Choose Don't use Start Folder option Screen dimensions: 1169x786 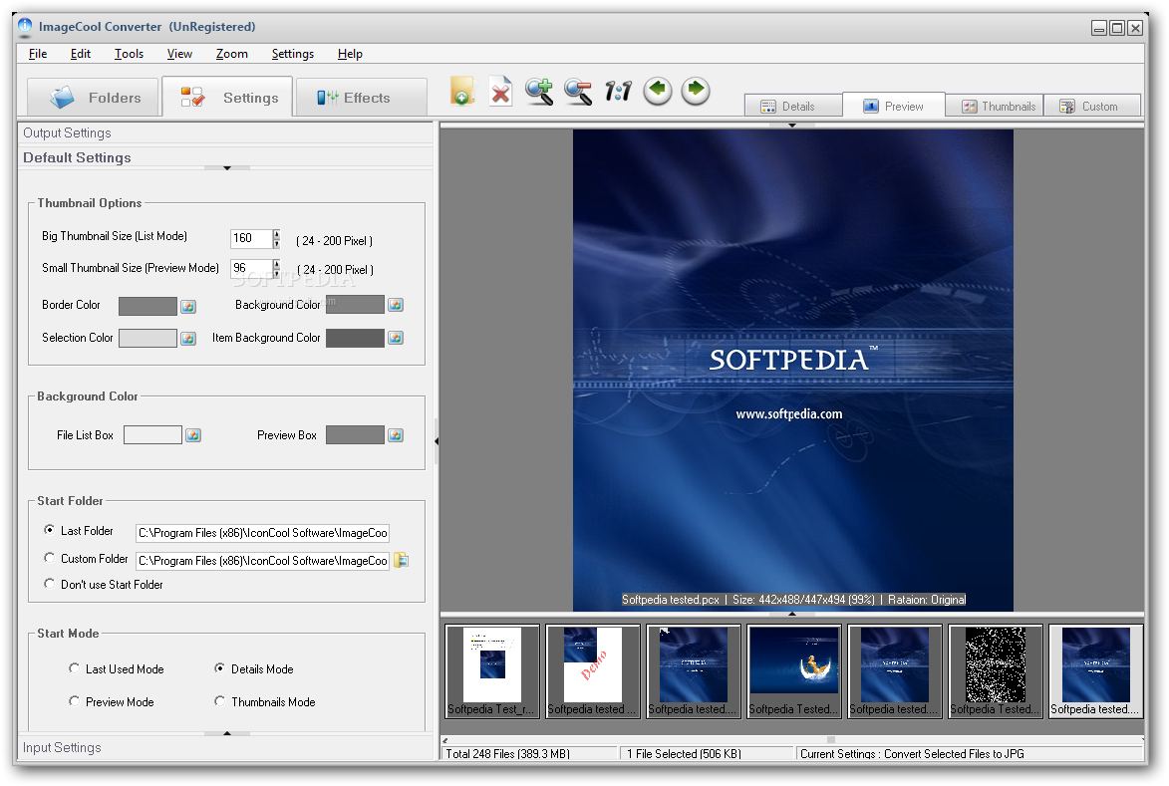pos(49,584)
